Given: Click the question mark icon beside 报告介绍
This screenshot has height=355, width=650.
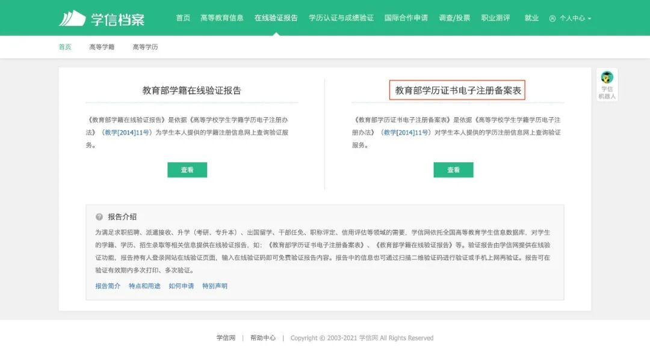Looking at the screenshot, I should tap(99, 217).
